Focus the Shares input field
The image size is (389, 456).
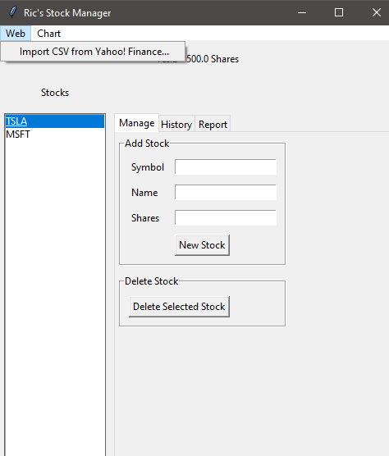coord(226,218)
